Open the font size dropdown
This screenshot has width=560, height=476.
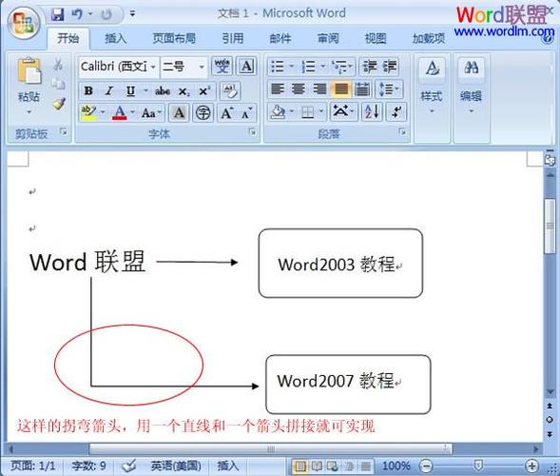point(183,67)
